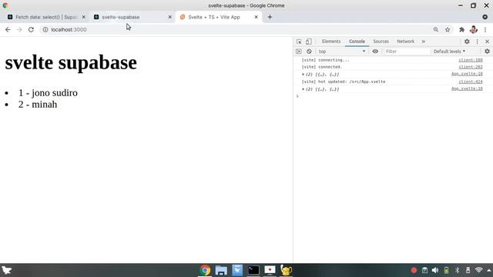Open the Network tab

point(405,42)
